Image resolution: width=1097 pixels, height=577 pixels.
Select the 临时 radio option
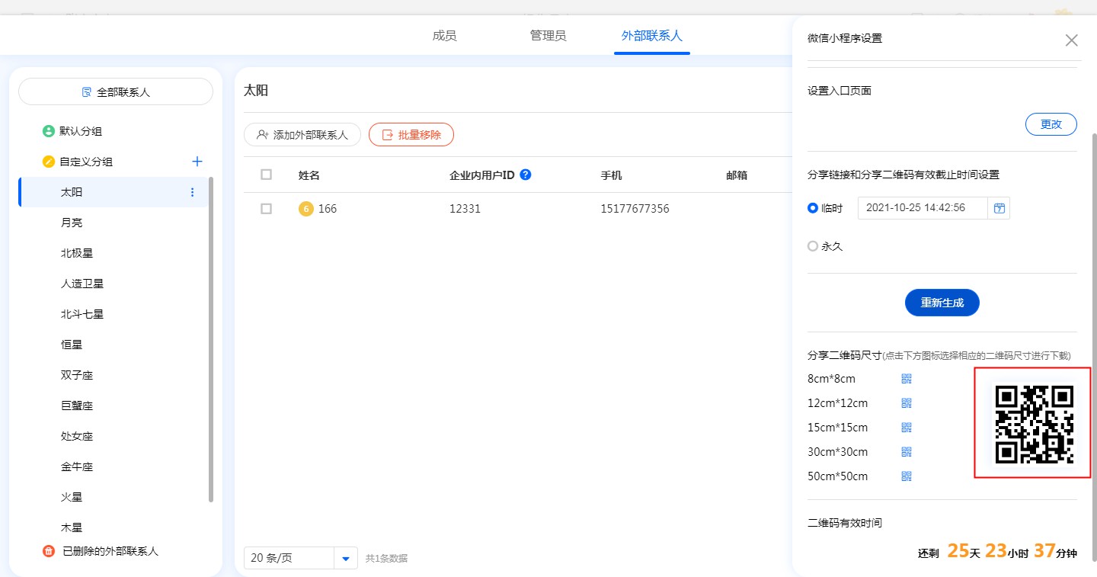point(813,208)
